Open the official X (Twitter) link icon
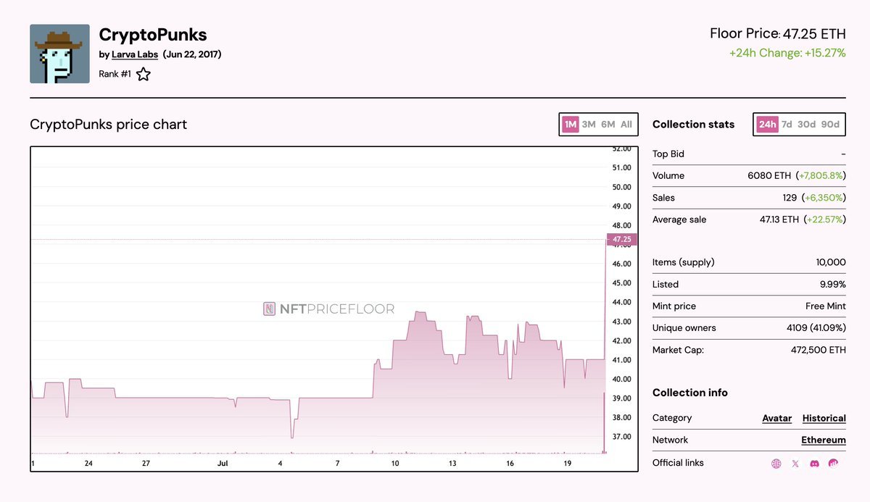The width and height of the screenshot is (870, 502). tap(795, 464)
